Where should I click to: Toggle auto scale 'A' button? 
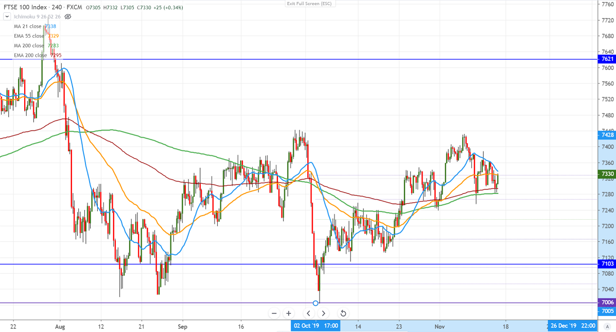click(608, 326)
